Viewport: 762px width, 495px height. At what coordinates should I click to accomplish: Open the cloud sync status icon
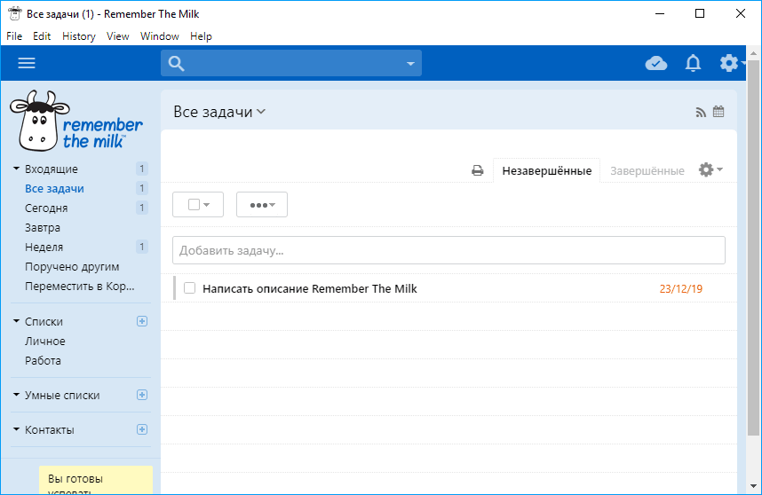pyautogui.click(x=656, y=63)
